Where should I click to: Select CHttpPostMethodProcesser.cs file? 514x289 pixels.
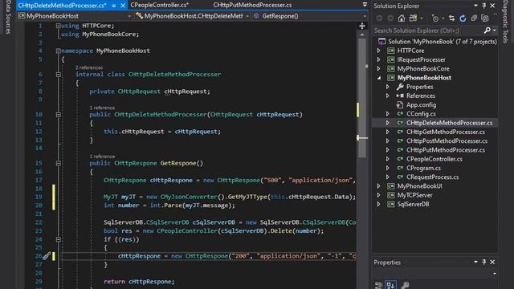pos(447,141)
